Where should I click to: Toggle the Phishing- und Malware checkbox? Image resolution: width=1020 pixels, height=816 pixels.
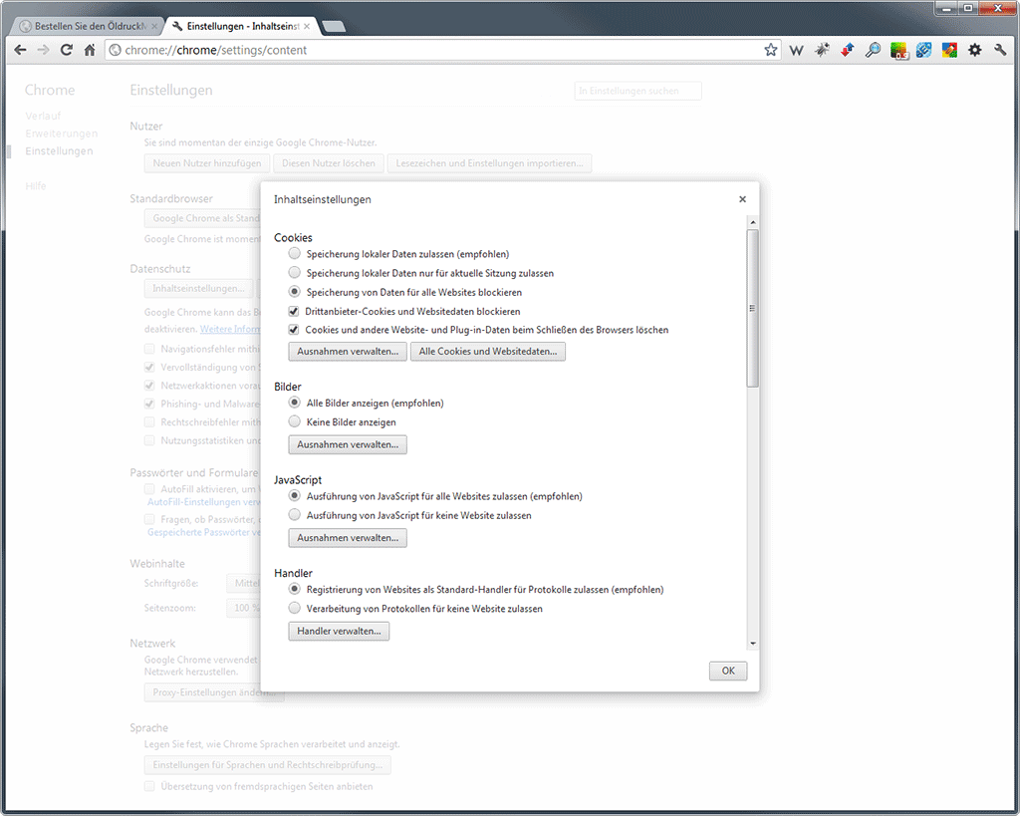coord(149,404)
